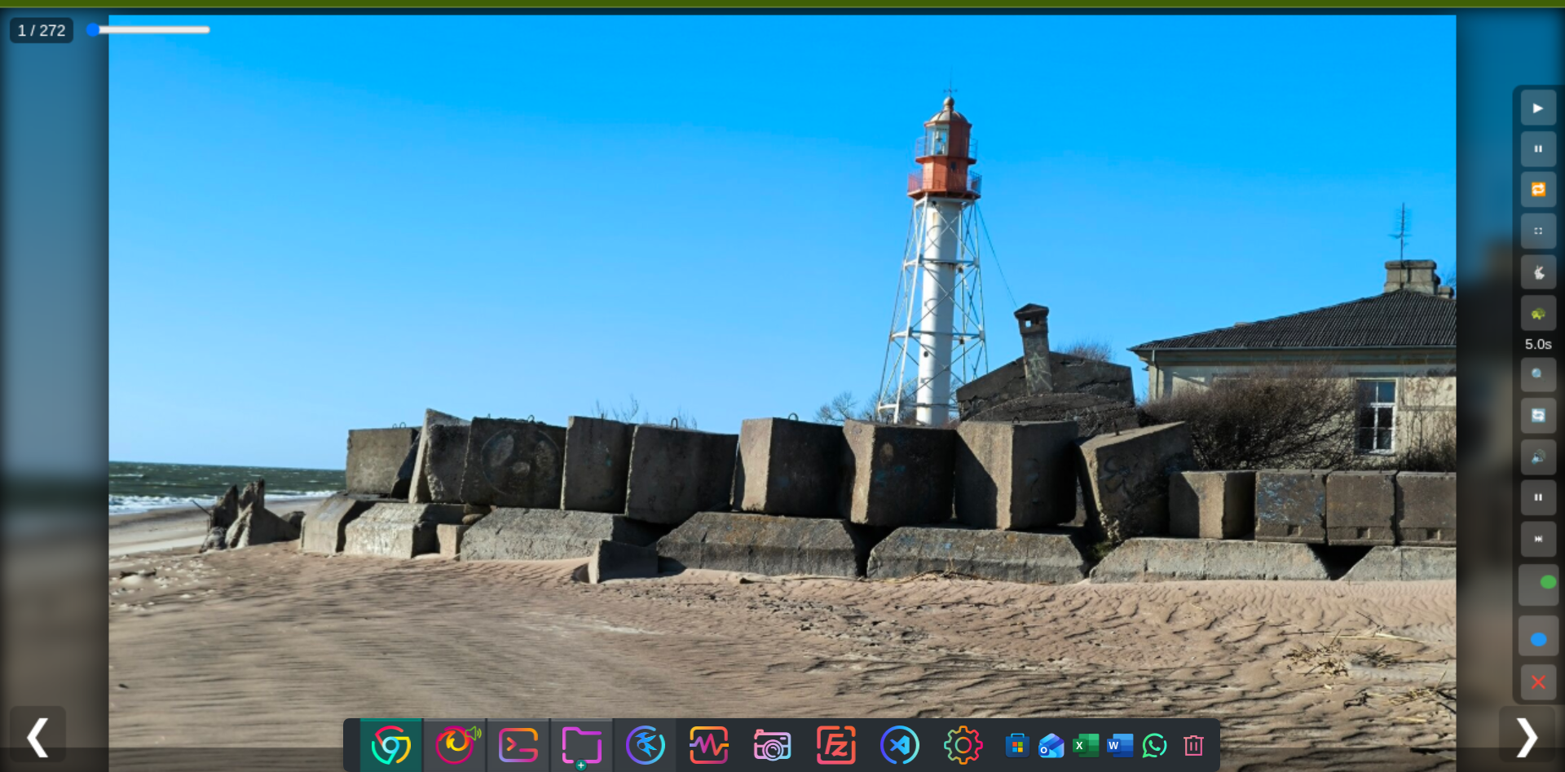This screenshot has height=772, width=1565.
Task: Slow down slideshow with the turtle icon
Action: point(1538,314)
